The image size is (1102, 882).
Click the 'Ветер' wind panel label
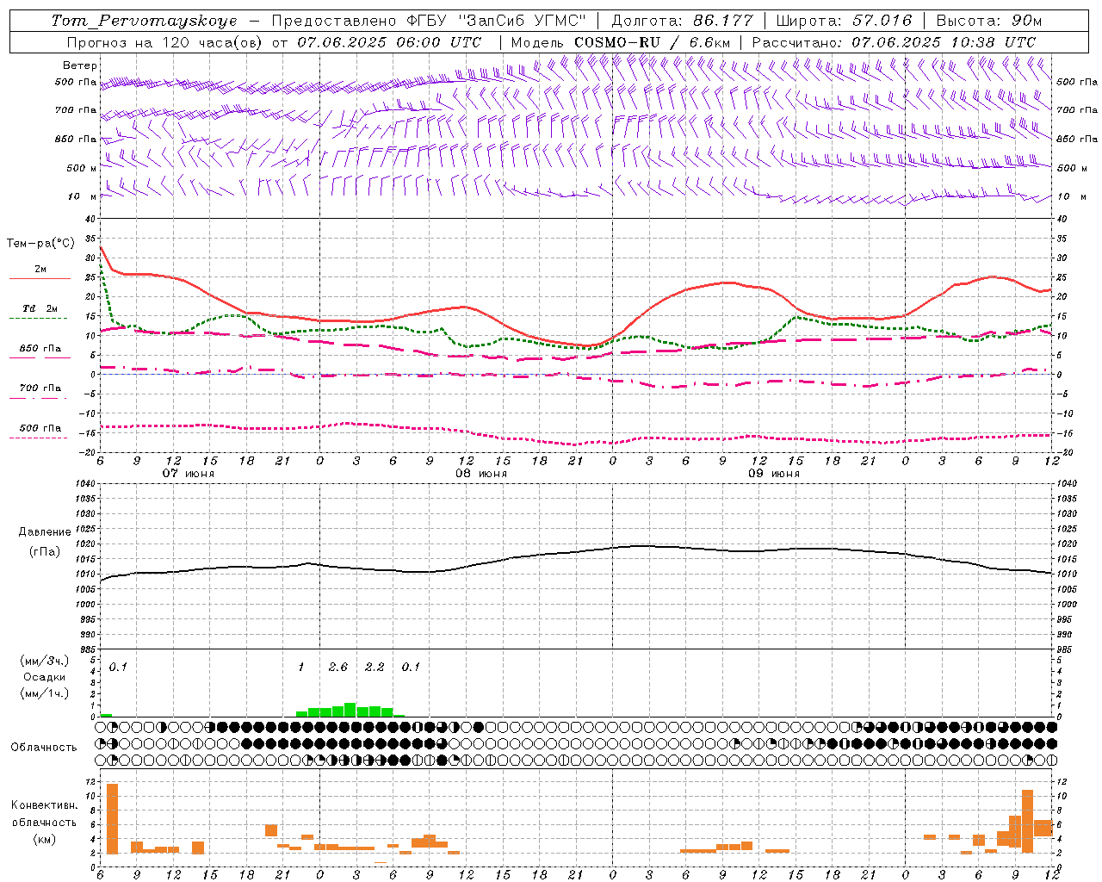click(x=80, y=65)
